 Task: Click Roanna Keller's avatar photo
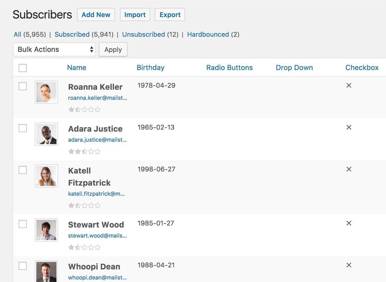[46, 92]
